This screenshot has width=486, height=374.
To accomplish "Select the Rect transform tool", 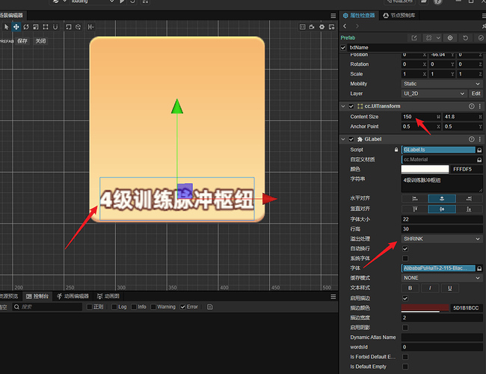I will coord(46,27).
